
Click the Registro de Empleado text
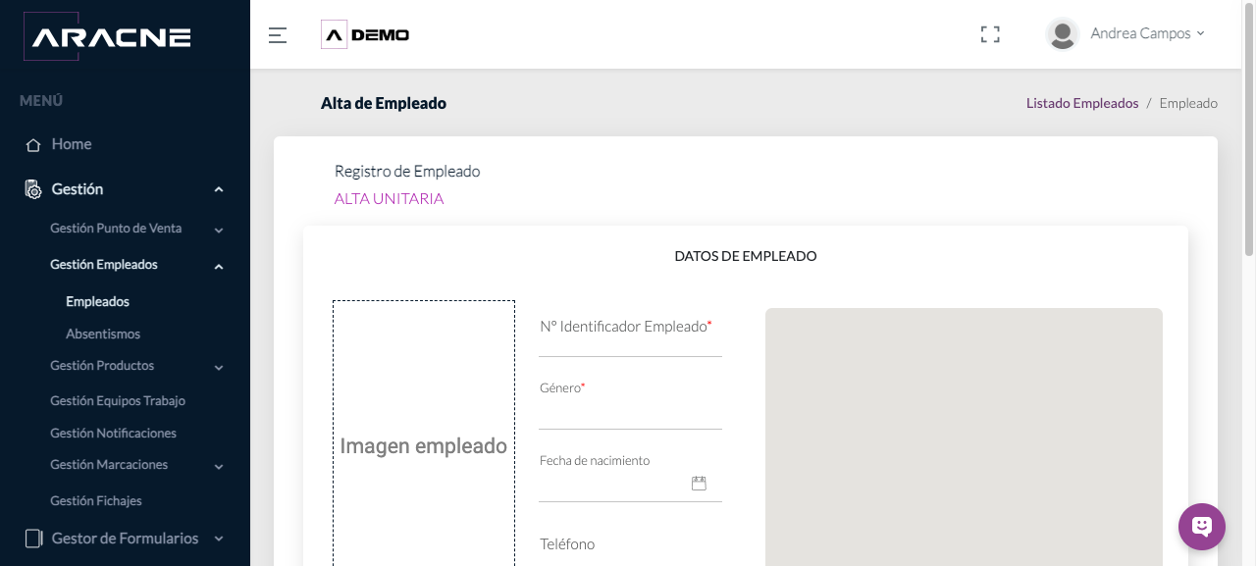407,172
